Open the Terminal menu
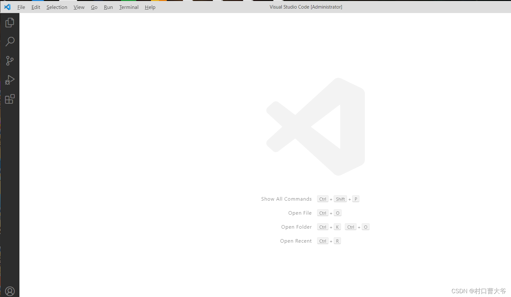The width and height of the screenshot is (511, 297). [x=129, y=7]
